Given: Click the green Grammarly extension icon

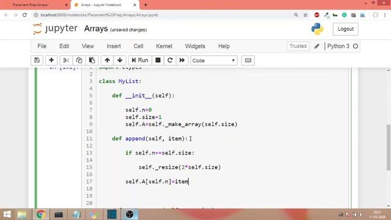Looking at the screenshot, I should [345, 15].
